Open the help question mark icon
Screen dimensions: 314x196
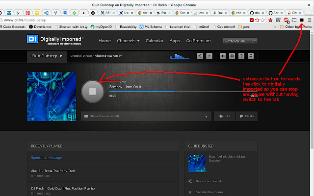tap(241, 56)
